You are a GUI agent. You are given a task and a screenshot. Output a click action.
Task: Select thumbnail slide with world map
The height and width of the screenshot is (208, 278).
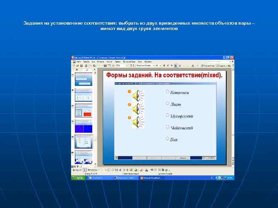pos(83,157)
